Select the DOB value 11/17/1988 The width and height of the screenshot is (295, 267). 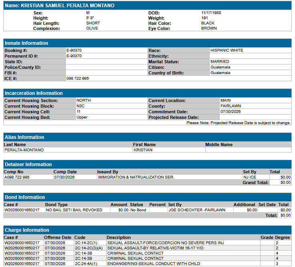[211, 13]
